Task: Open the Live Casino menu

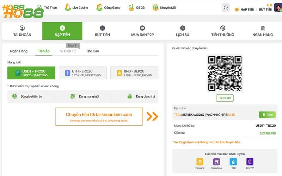Action: pyautogui.click(x=76, y=7)
